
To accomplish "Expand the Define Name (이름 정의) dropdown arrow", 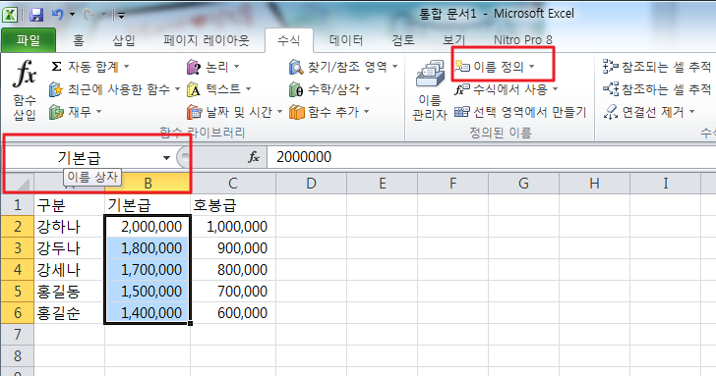I will tap(531, 67).
